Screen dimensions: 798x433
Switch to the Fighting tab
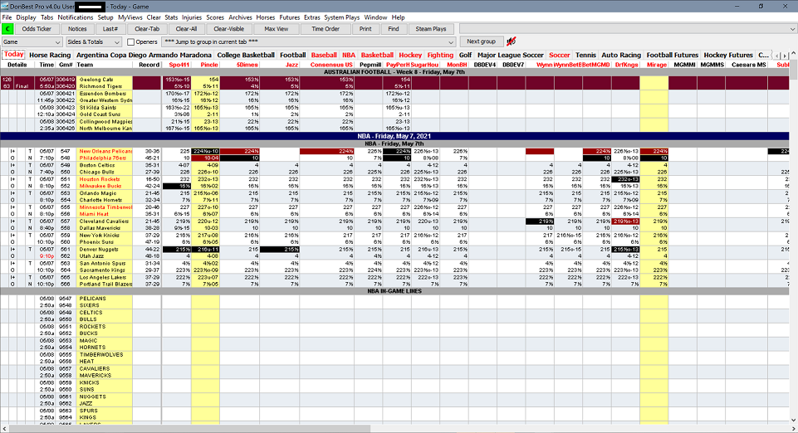coord(440,55)
